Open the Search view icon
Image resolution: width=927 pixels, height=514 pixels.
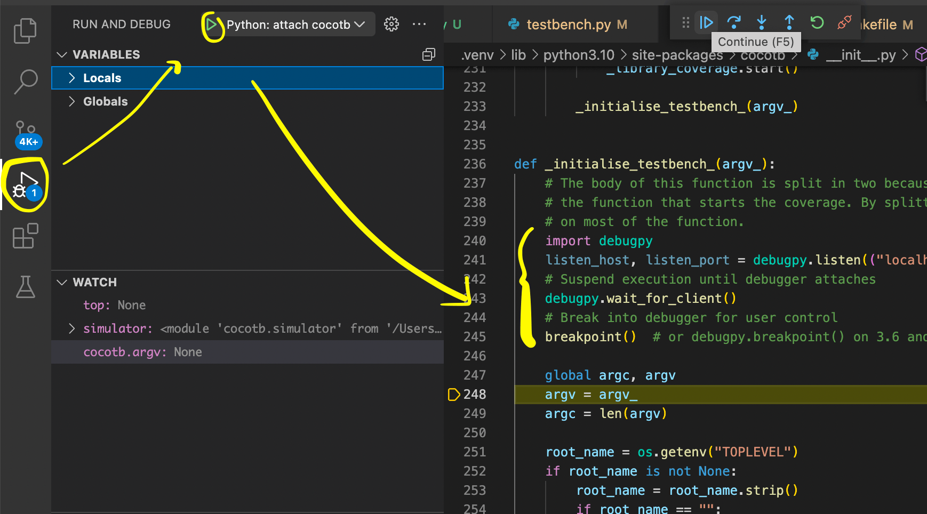pos(25,82)
